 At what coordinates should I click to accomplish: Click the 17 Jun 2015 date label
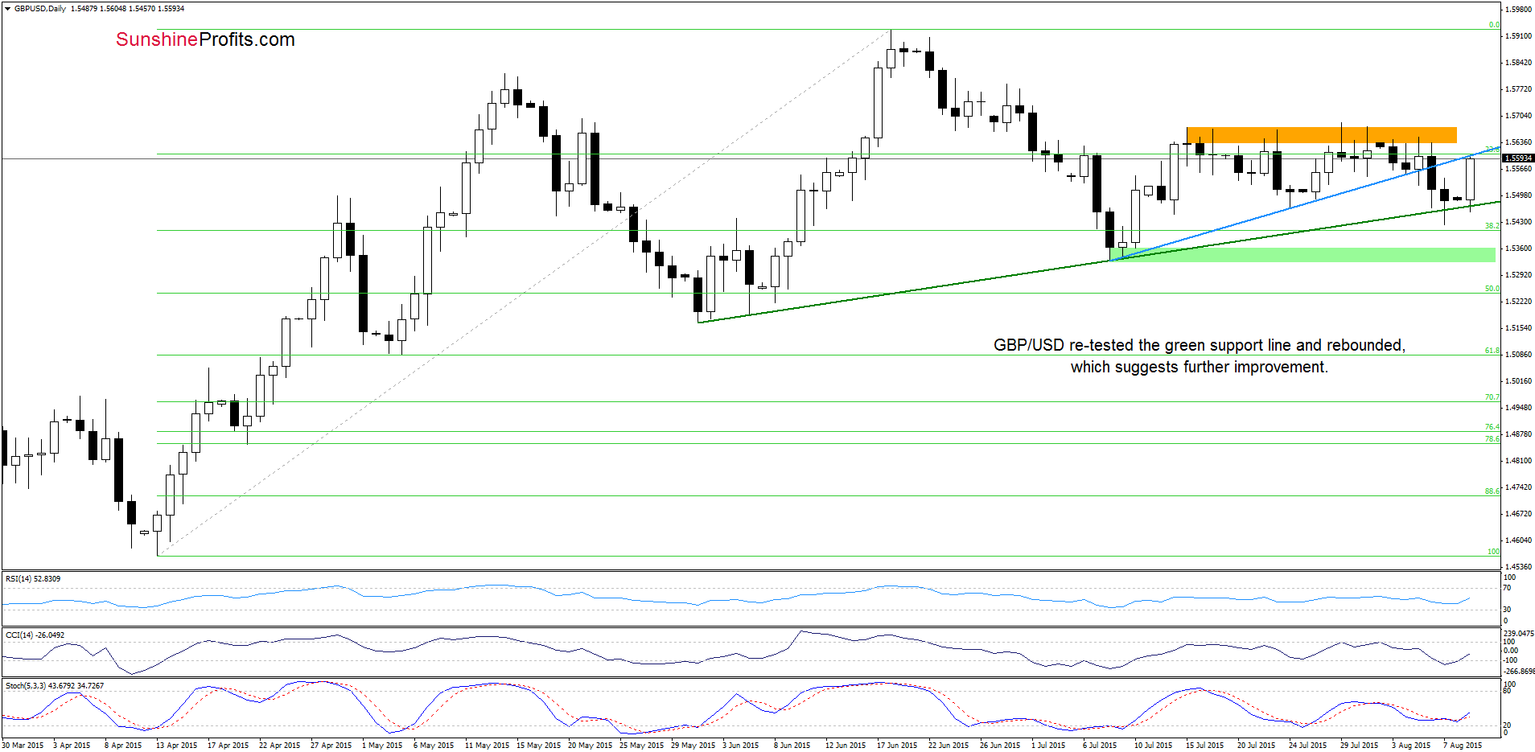pyautogui.click(x=897, y=746)
